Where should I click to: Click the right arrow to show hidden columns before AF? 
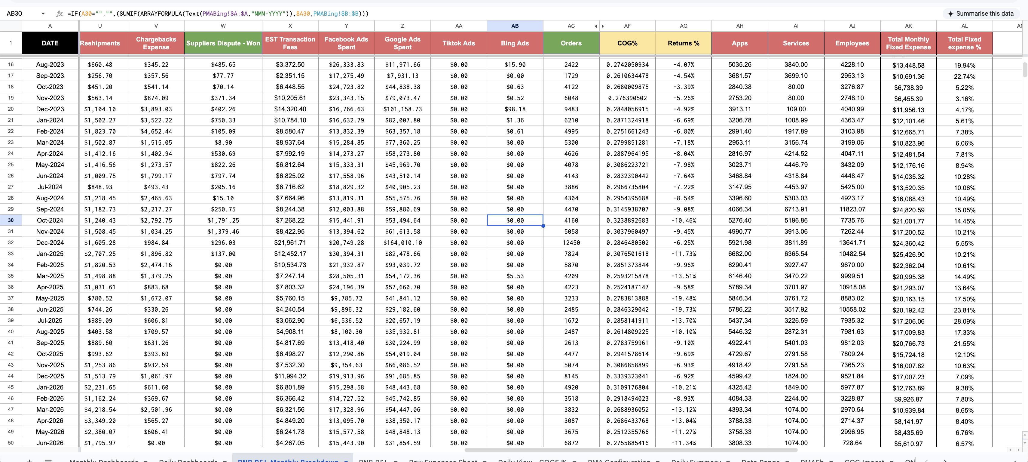603,26
